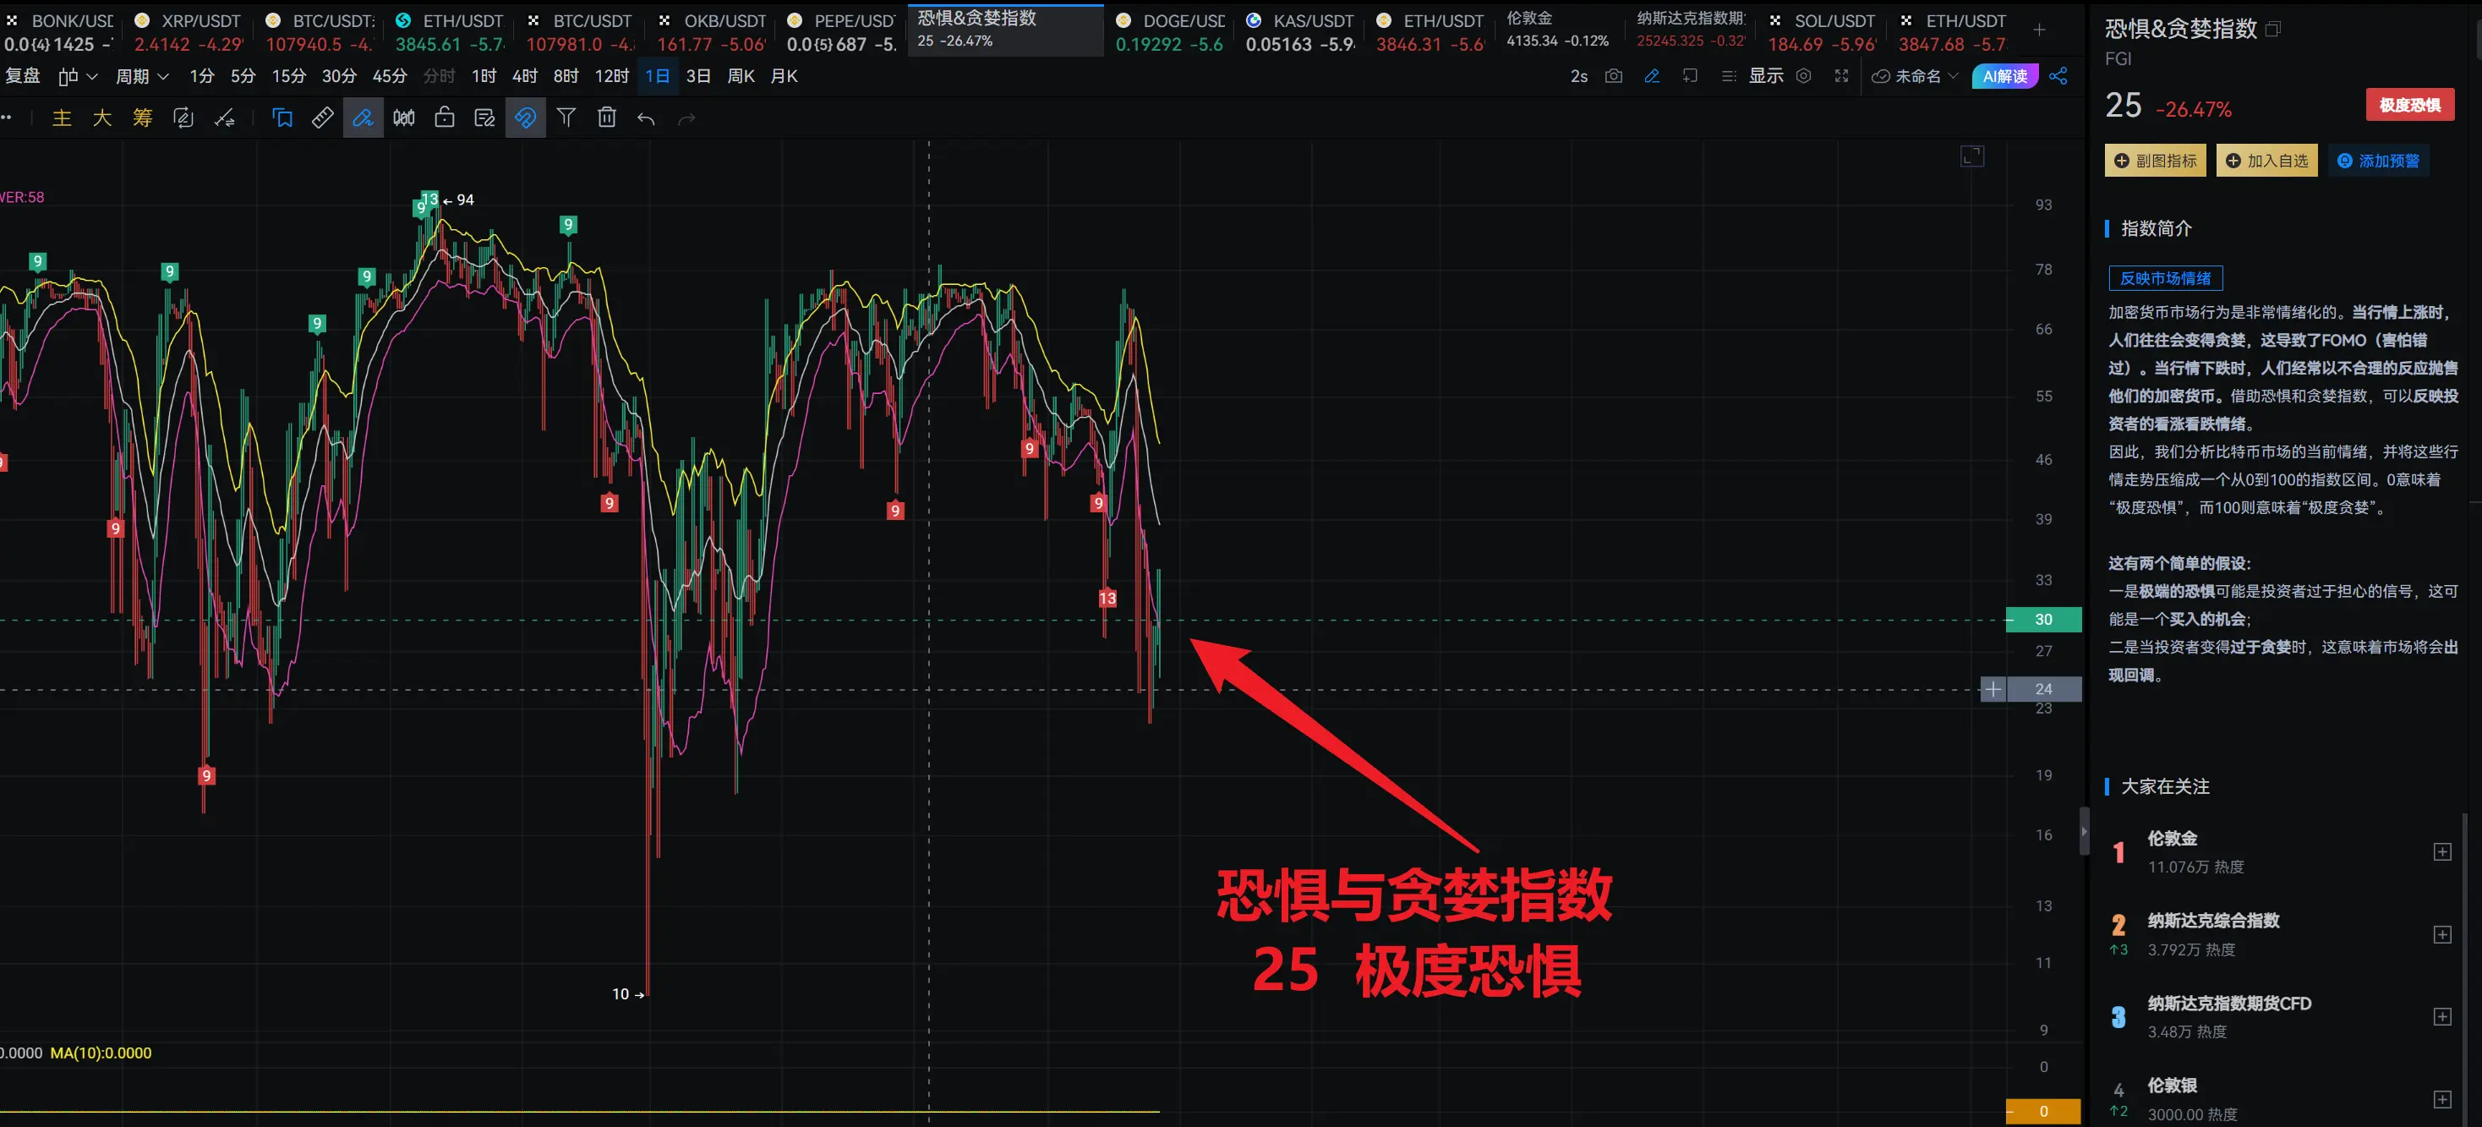Click the add-window layout icon
Image resolution: width=2482 pixels, height=1127 pixels.
point(1690,76)
